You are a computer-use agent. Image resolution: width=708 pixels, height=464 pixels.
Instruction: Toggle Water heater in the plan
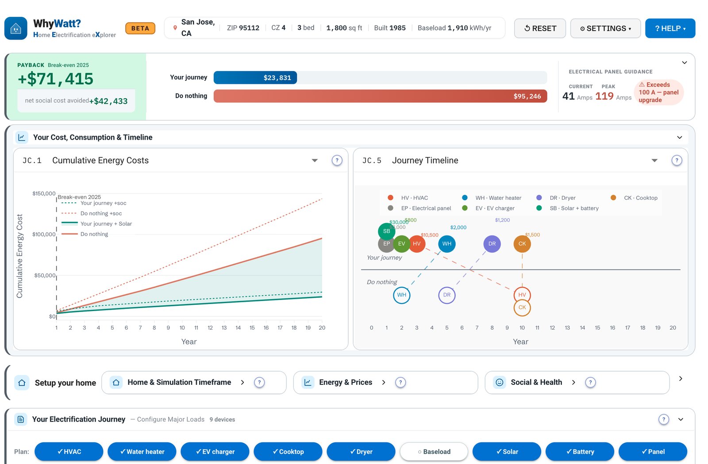point(142,452)
